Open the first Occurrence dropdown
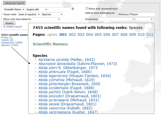The image size is (161, 115). point(116,19)
